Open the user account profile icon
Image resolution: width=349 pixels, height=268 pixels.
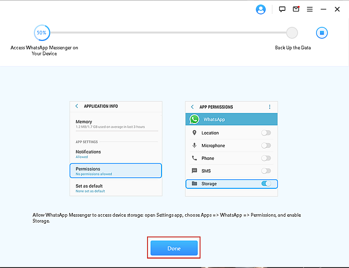(x=261, y=9)
